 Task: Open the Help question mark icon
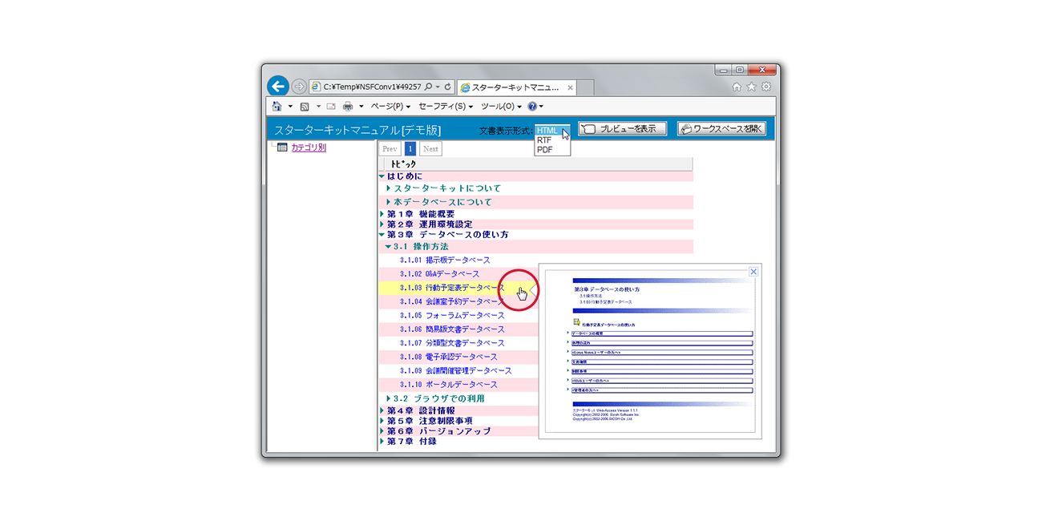pos(531,106)
